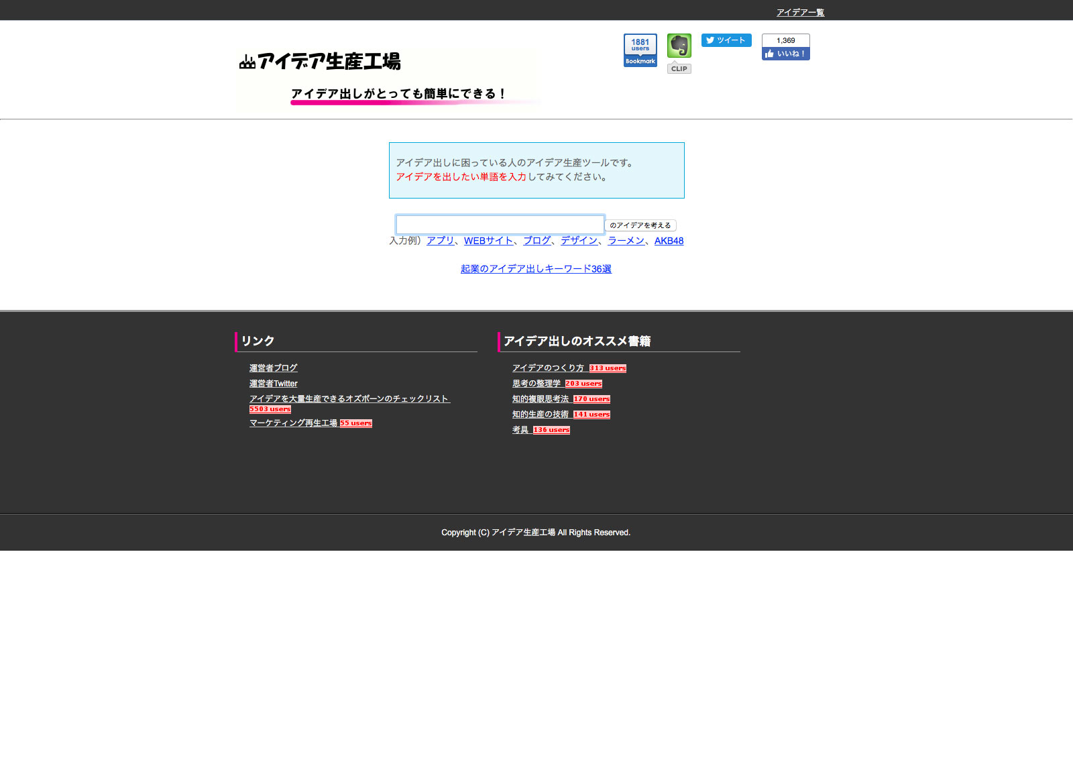Open the 思考の整理学 book link

coord(536,384)
